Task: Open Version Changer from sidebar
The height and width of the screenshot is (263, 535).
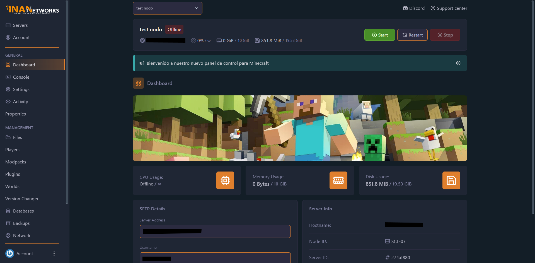Action: tap(22, 199)
